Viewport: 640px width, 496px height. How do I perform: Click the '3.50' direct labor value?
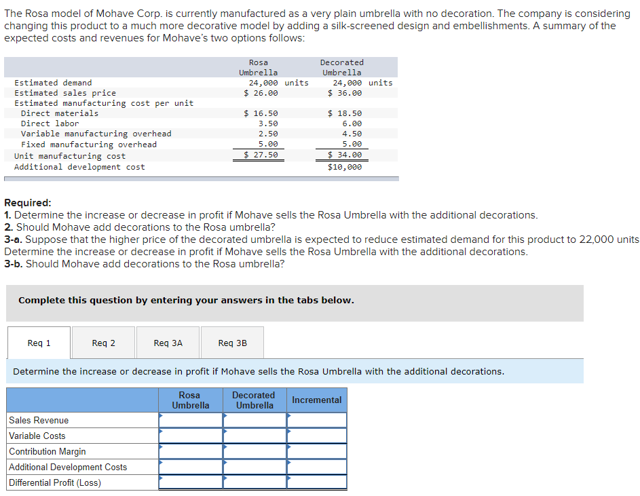click(268, 123)
